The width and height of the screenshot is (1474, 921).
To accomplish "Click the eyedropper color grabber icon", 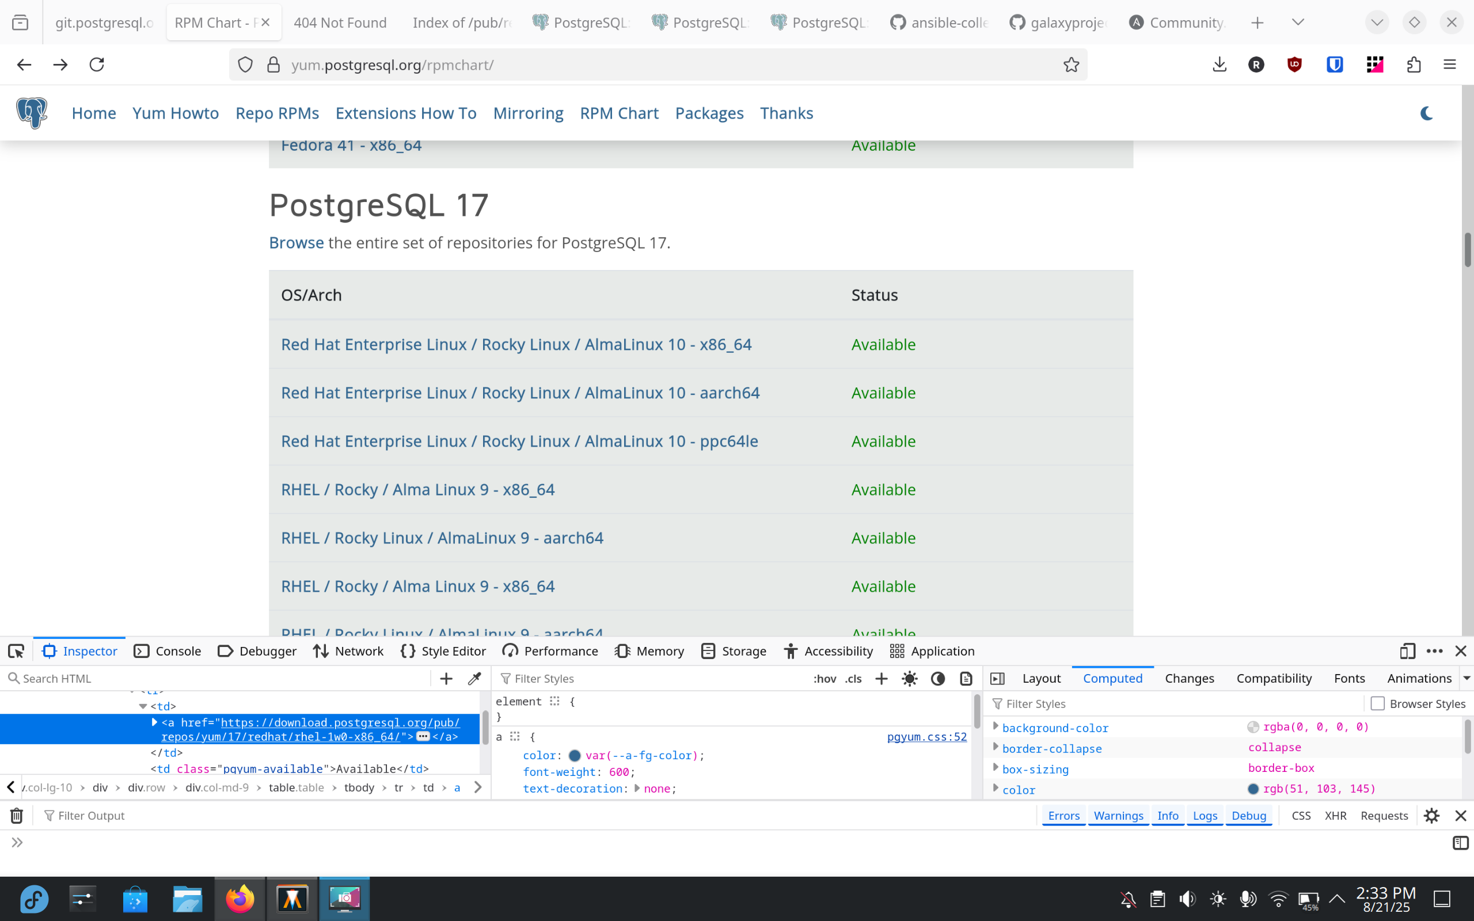I will pos(474,679).
